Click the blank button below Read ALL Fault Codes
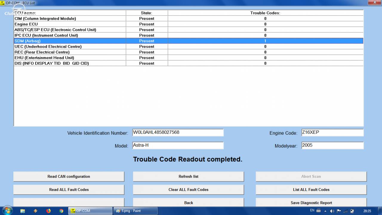 point(69,202)
